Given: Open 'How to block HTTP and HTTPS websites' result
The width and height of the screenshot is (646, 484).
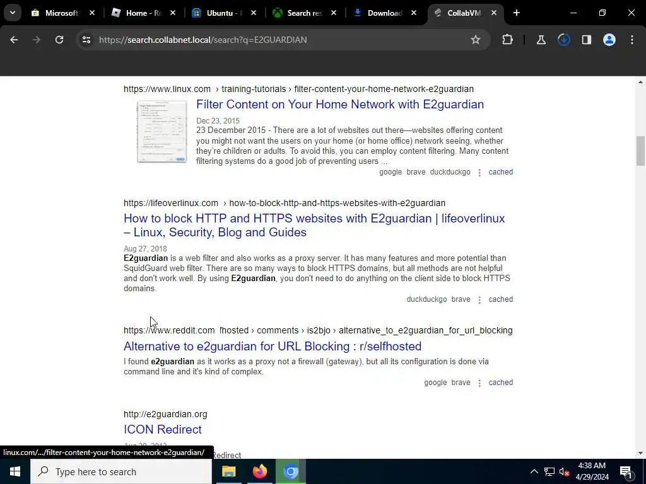Looking at the screenshot, I should [x=314, y=225].
